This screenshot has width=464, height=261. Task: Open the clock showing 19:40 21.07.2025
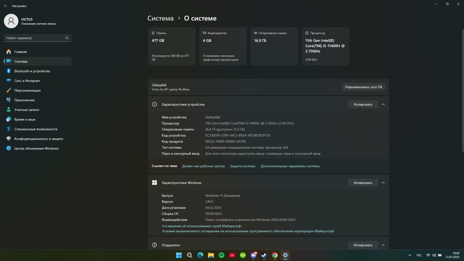coord(452,255)
